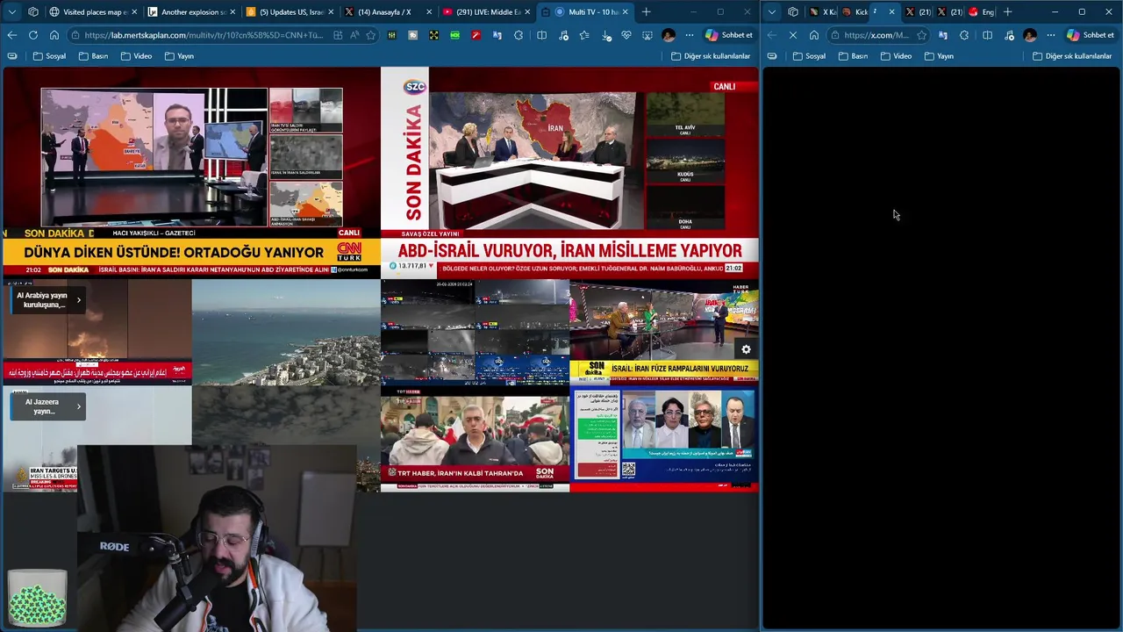Add x.com page to favorites

(922, 35)
